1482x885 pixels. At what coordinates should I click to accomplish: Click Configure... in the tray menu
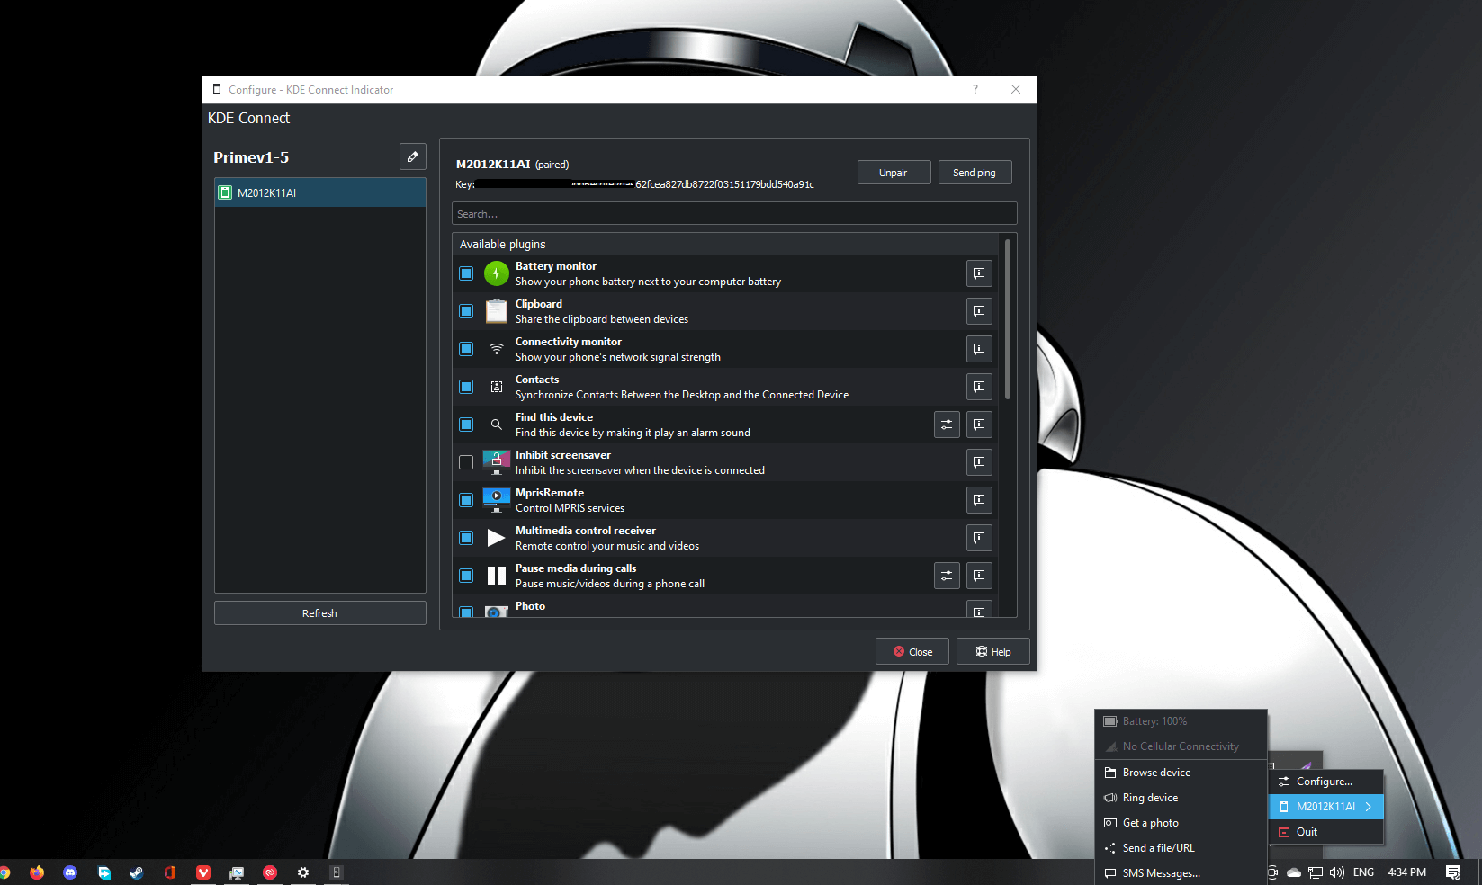tap(1324, 782)
